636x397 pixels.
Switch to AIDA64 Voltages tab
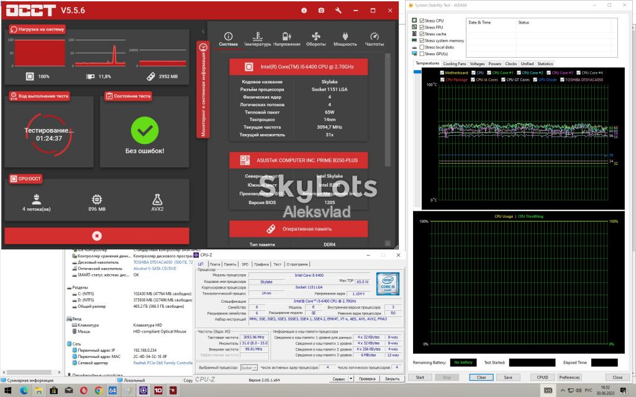[x=477, y=64]
